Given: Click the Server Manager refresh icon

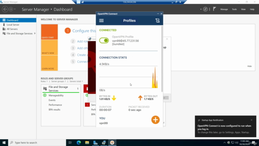Looking at the screenshot, I should (205, 9).
